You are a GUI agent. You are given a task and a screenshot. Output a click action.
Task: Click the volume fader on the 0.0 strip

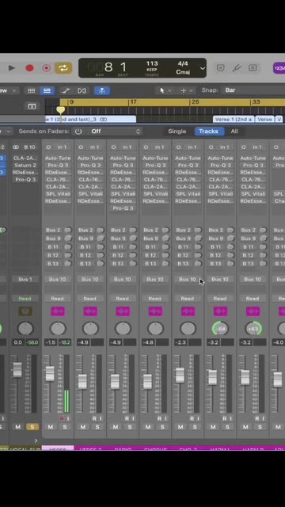point(17,370)
